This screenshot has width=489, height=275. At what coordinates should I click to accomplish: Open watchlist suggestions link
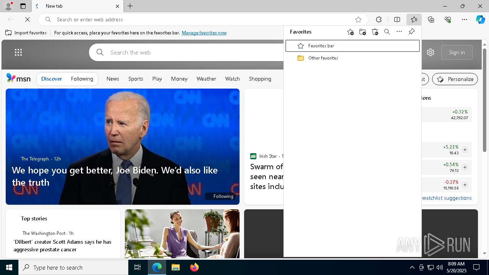point(447,198)
